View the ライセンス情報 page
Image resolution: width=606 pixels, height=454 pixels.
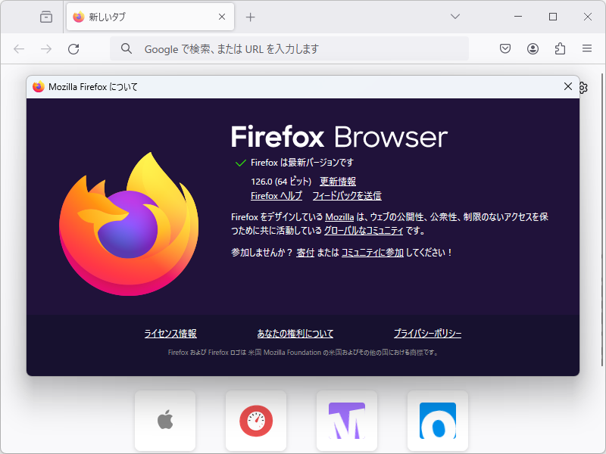pos(170,333)
